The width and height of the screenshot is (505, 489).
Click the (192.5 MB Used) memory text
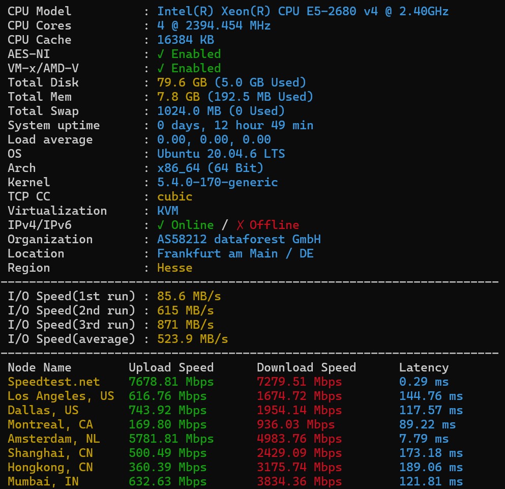[260, 97]
